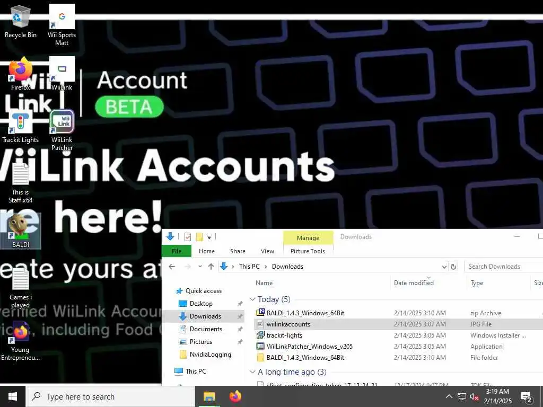Collapse the A long time ago (3) group
This screenshot has width=543, height=407.
(252, 372)
